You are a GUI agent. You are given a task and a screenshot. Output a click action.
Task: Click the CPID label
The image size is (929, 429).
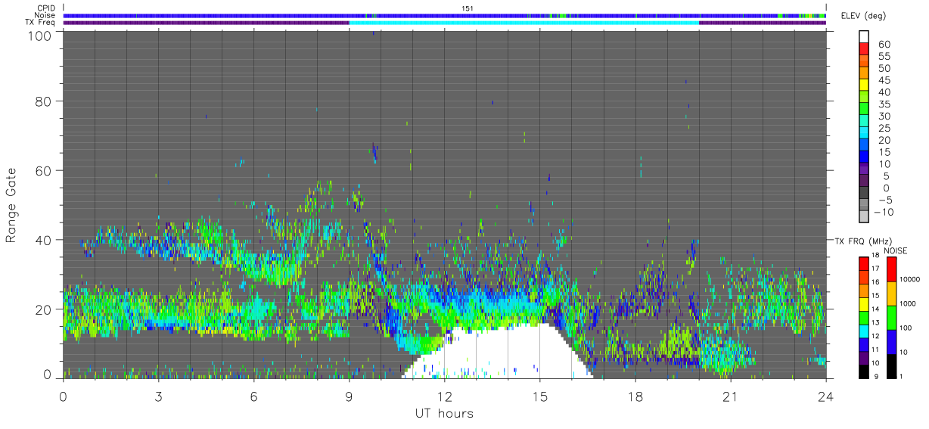point(47,8)
